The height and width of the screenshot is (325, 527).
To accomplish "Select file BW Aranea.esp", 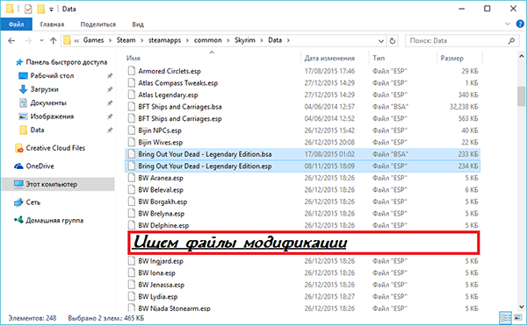I will [161, 178].
